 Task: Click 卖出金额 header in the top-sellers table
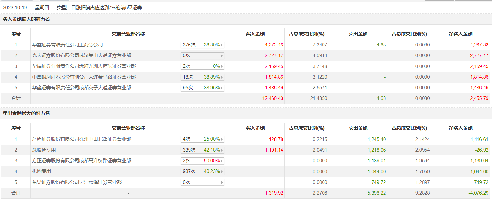[358, 128]
